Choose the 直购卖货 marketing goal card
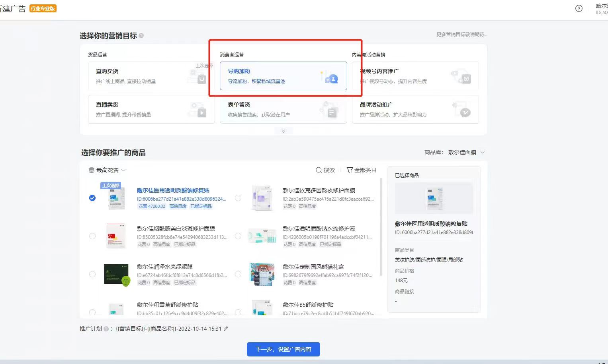608x364 pixels. (x=151, y=76)
